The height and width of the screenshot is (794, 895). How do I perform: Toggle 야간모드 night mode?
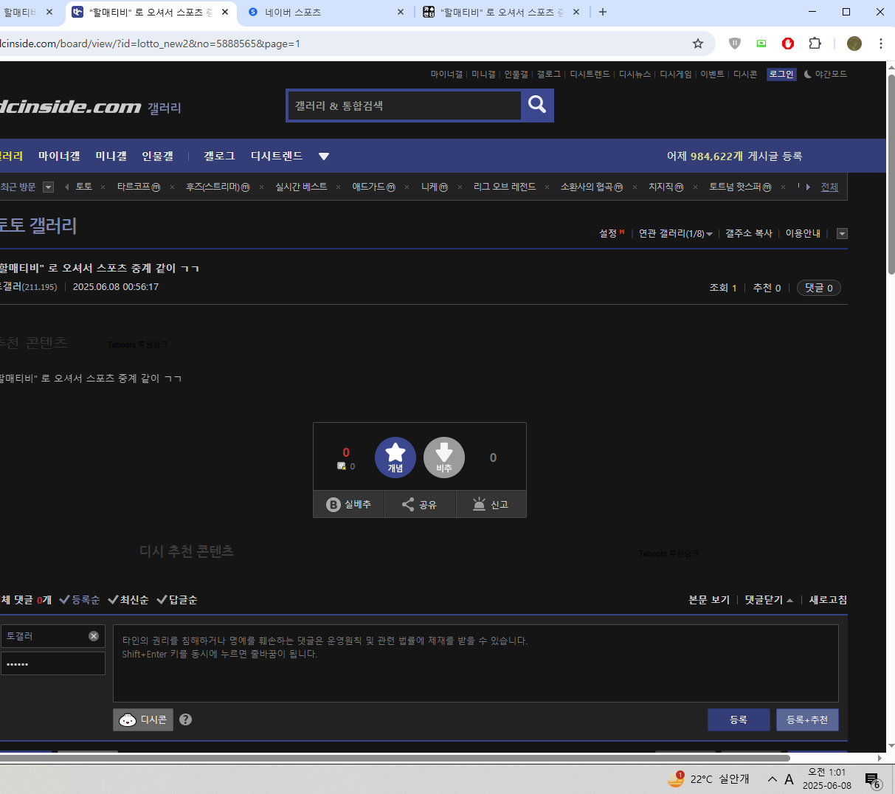click(825, 75)
